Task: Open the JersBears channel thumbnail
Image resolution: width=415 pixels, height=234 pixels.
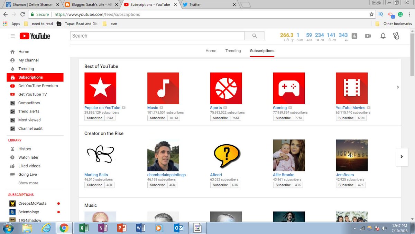Action: click(x=352, y=155)
